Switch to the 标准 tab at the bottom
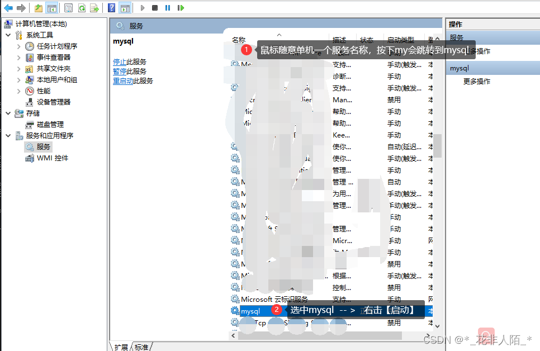 coord(141,347)
